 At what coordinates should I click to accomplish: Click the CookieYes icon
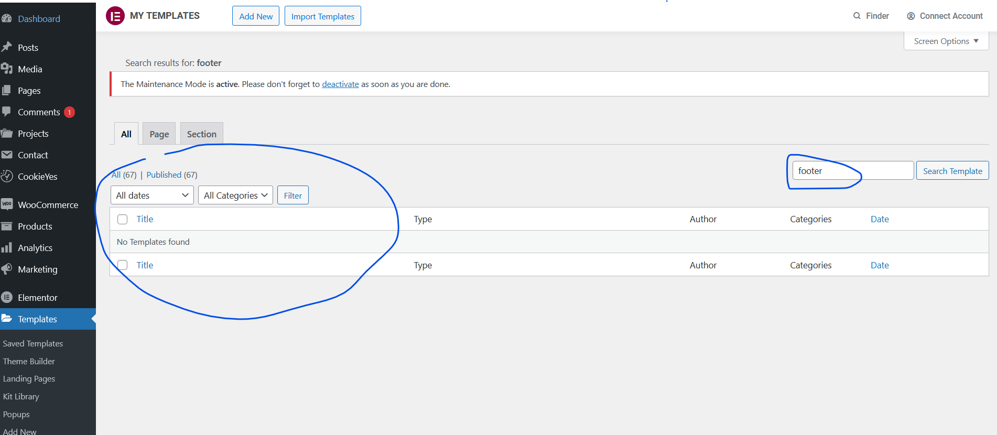tap(6, 176)
